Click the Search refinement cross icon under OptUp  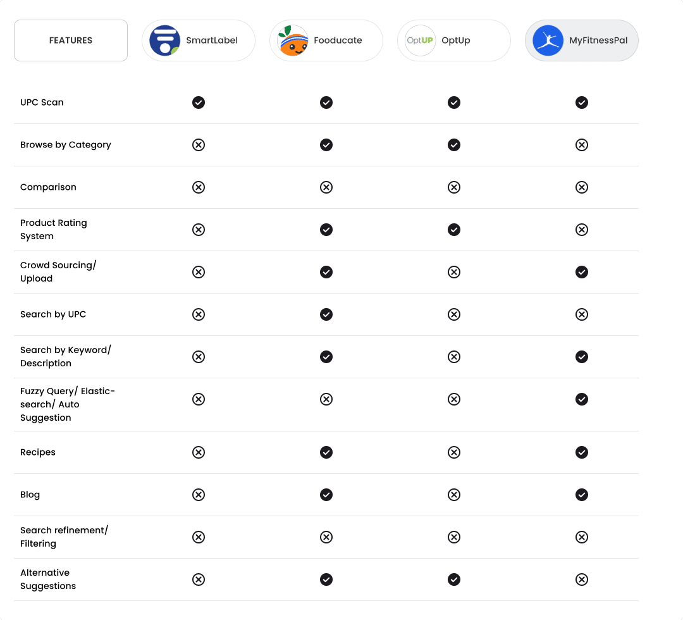coord(454,537)
